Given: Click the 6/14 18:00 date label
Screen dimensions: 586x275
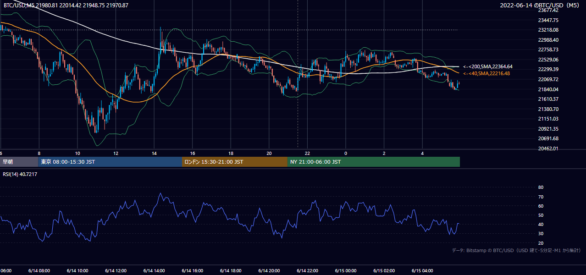Looking at the screenshot, I should pyautogui.click(x=231, y=271).
